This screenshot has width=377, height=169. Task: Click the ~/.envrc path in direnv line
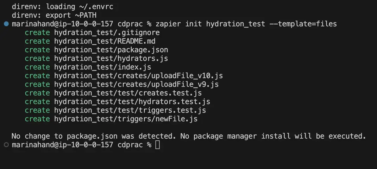[x=96, y=7]
